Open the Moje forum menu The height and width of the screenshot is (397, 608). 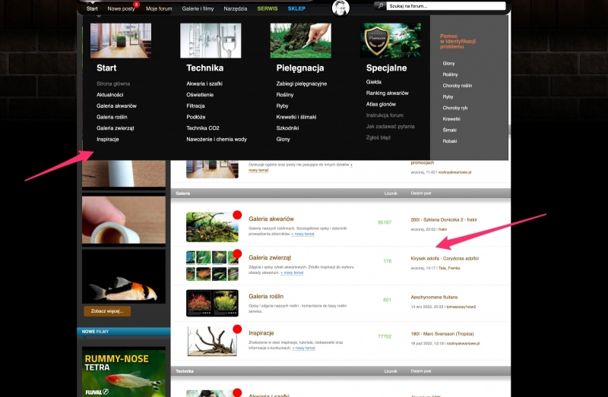pyautogui.click(x=159, y=8)
